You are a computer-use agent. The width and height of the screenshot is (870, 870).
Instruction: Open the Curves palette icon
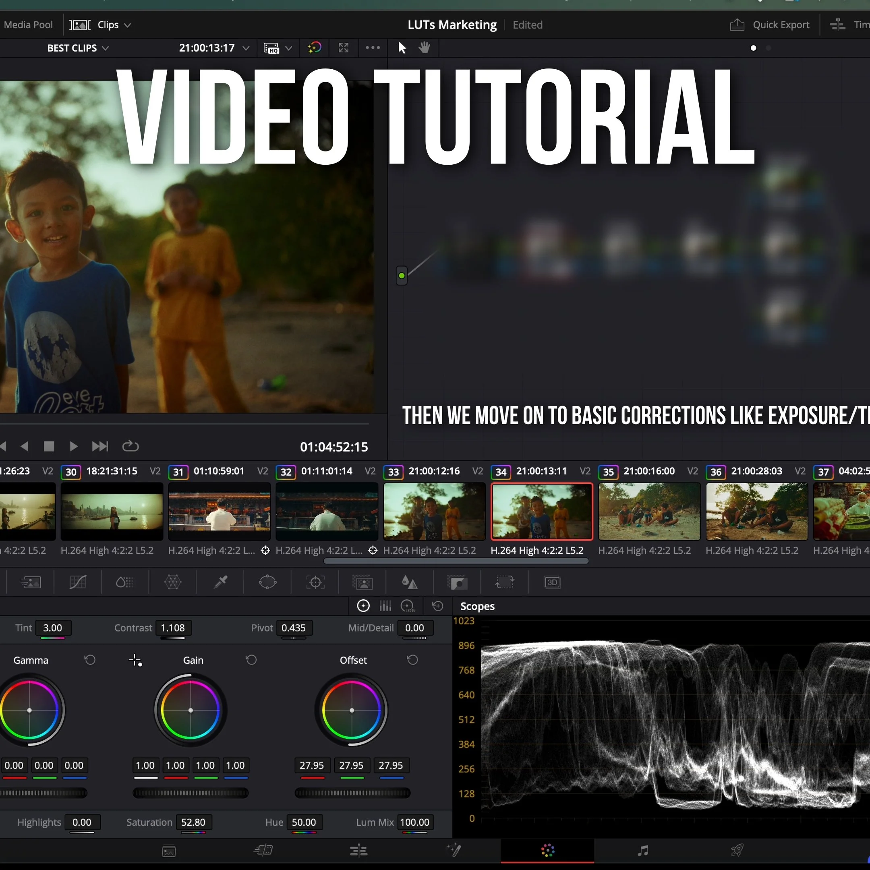[x=78, y=582]
